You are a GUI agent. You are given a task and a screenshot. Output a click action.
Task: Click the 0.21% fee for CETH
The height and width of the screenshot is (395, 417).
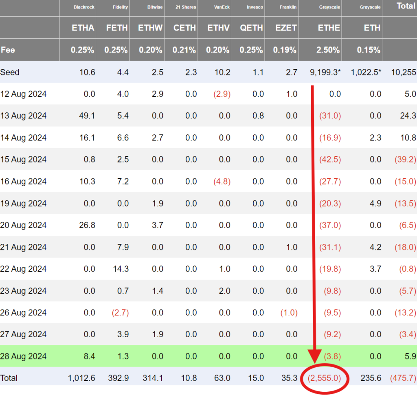(184, 50)
